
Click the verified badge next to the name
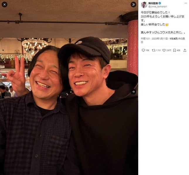pos(160,4)
